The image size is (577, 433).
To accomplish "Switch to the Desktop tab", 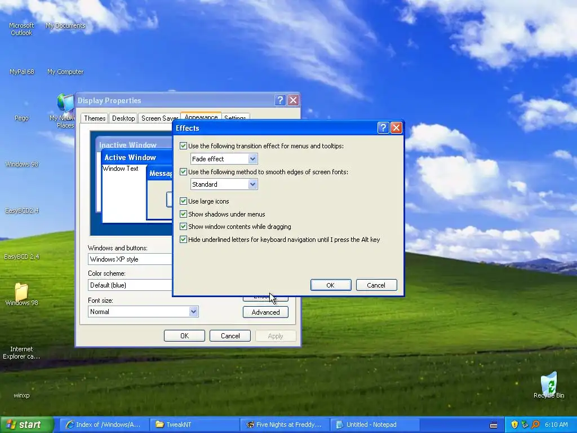I will tap(123, 118).
